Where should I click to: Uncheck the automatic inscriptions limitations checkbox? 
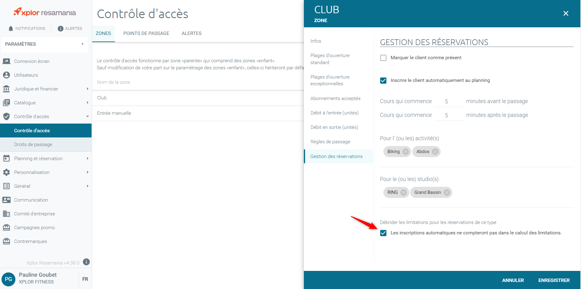click(x=383, y=233)
